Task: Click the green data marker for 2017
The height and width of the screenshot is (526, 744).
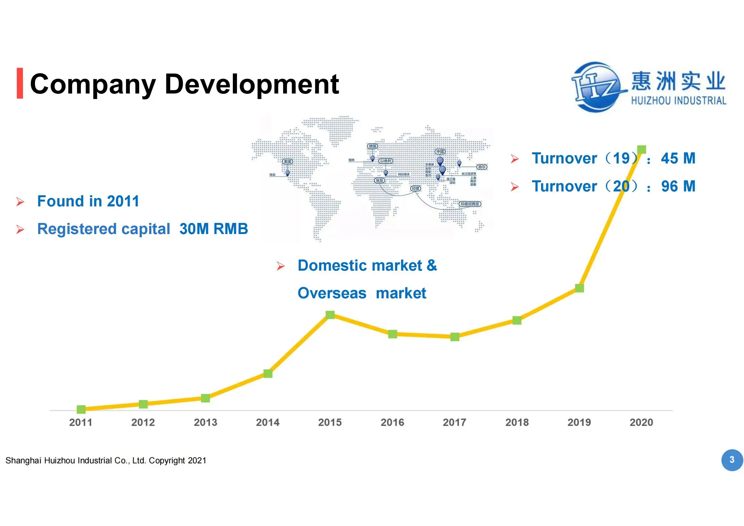Action: (455, 337)
